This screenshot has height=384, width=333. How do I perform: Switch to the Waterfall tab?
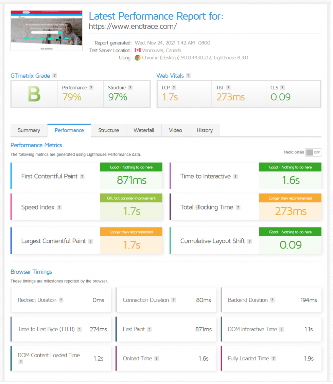pyautogui.click(x=144, y=130)
